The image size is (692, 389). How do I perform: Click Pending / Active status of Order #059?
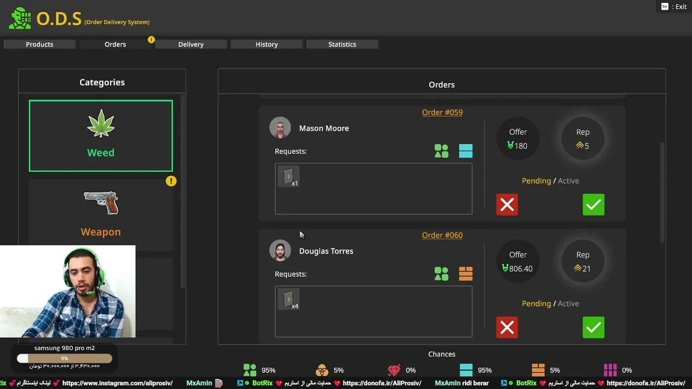tap(550, 180)
